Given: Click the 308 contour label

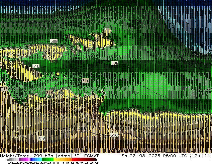Looking at the screenshot, I should pyautogui.click(x=54, y=41).
